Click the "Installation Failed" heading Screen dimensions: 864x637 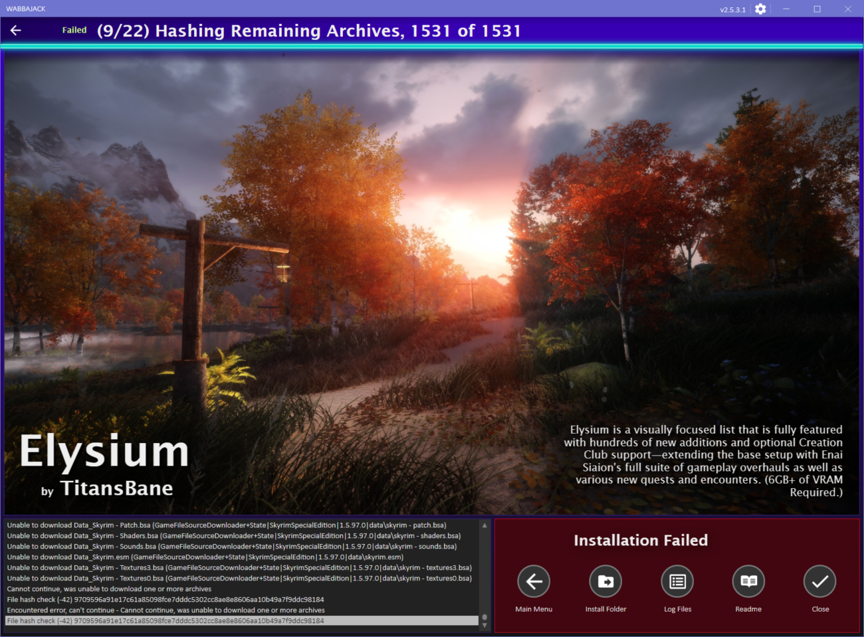(641, 541)
